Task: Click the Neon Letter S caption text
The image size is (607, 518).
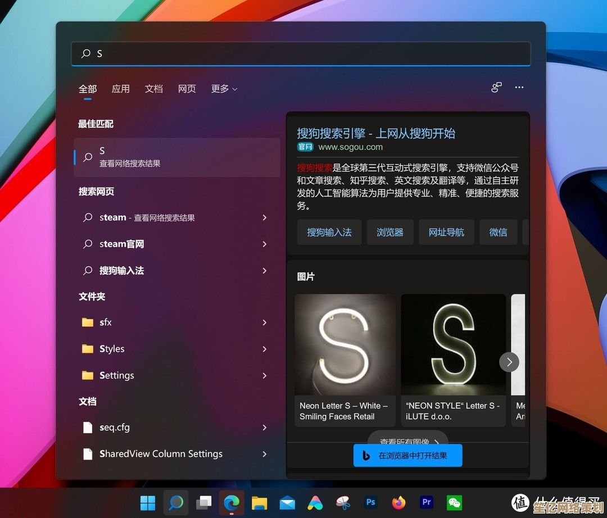Action: pyautogui.click(x=343, y=411)
